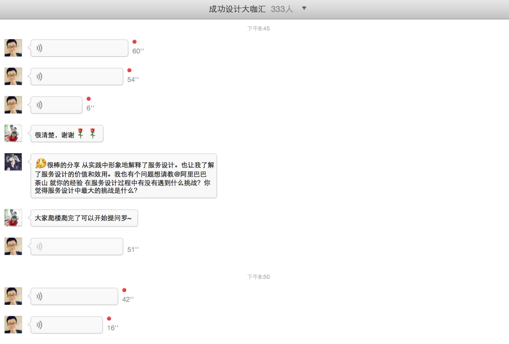The width and height of the screenshot is (509, 344).
Task: Play the 51'' voice message
Action: (x=77, y=246)
